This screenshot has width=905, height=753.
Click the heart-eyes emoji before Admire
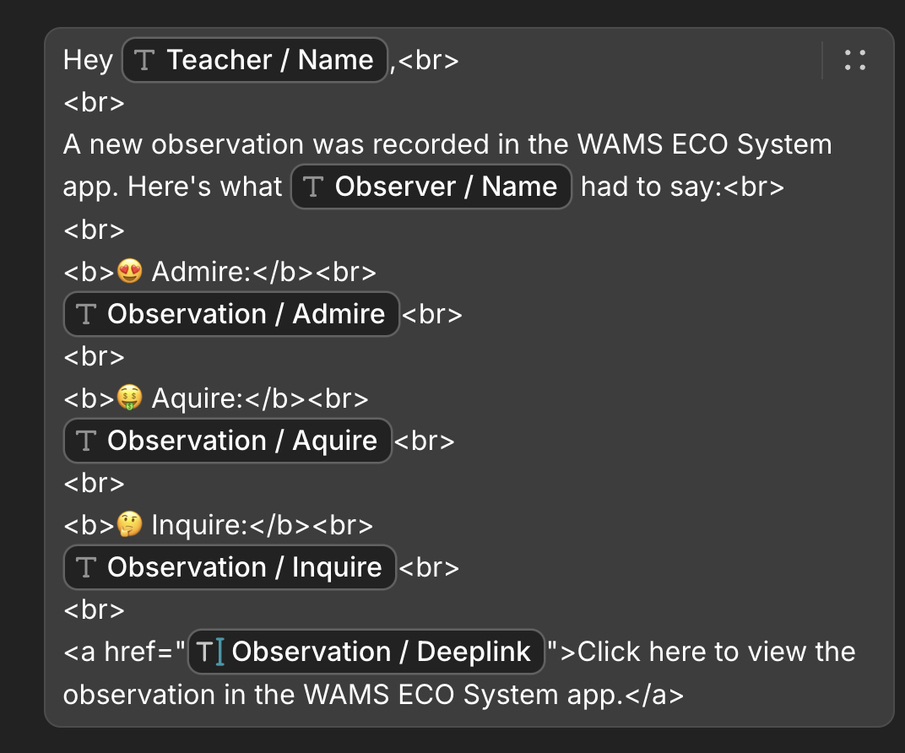(x=130, y=271)
